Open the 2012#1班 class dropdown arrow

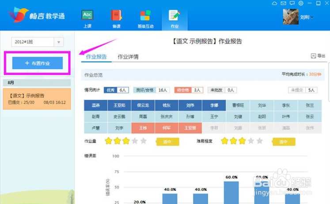pyautogui.click(x=59, y=42)
